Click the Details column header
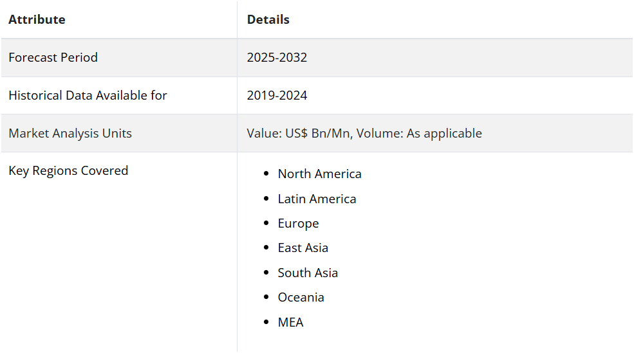This screenshot has width=634, height=353. click(268, 19)
